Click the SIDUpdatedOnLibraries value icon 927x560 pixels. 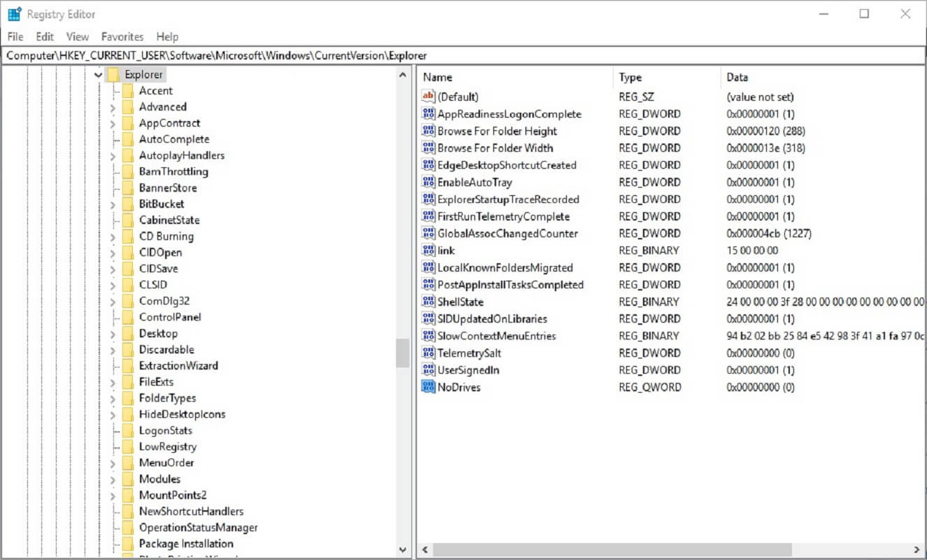tap(428, 318)
